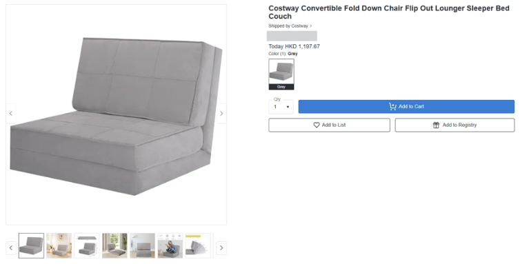
Task: Click the heart icon beside Add to List
Action: pos(317,125)
